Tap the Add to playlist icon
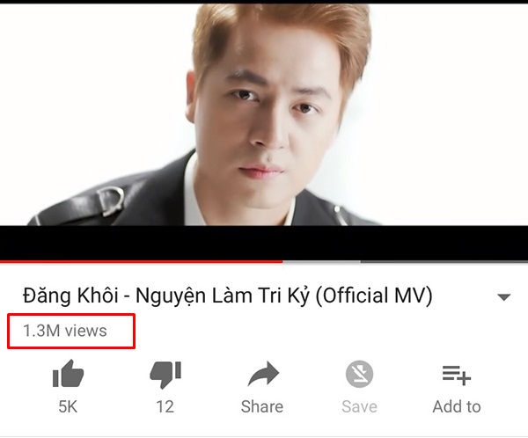Image resolution: width=528 pixels, height=438 pixels. click(x=457, y=375)
